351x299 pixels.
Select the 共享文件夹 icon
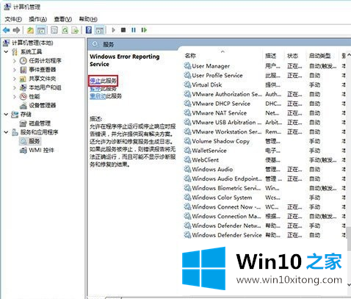(23, 79)
